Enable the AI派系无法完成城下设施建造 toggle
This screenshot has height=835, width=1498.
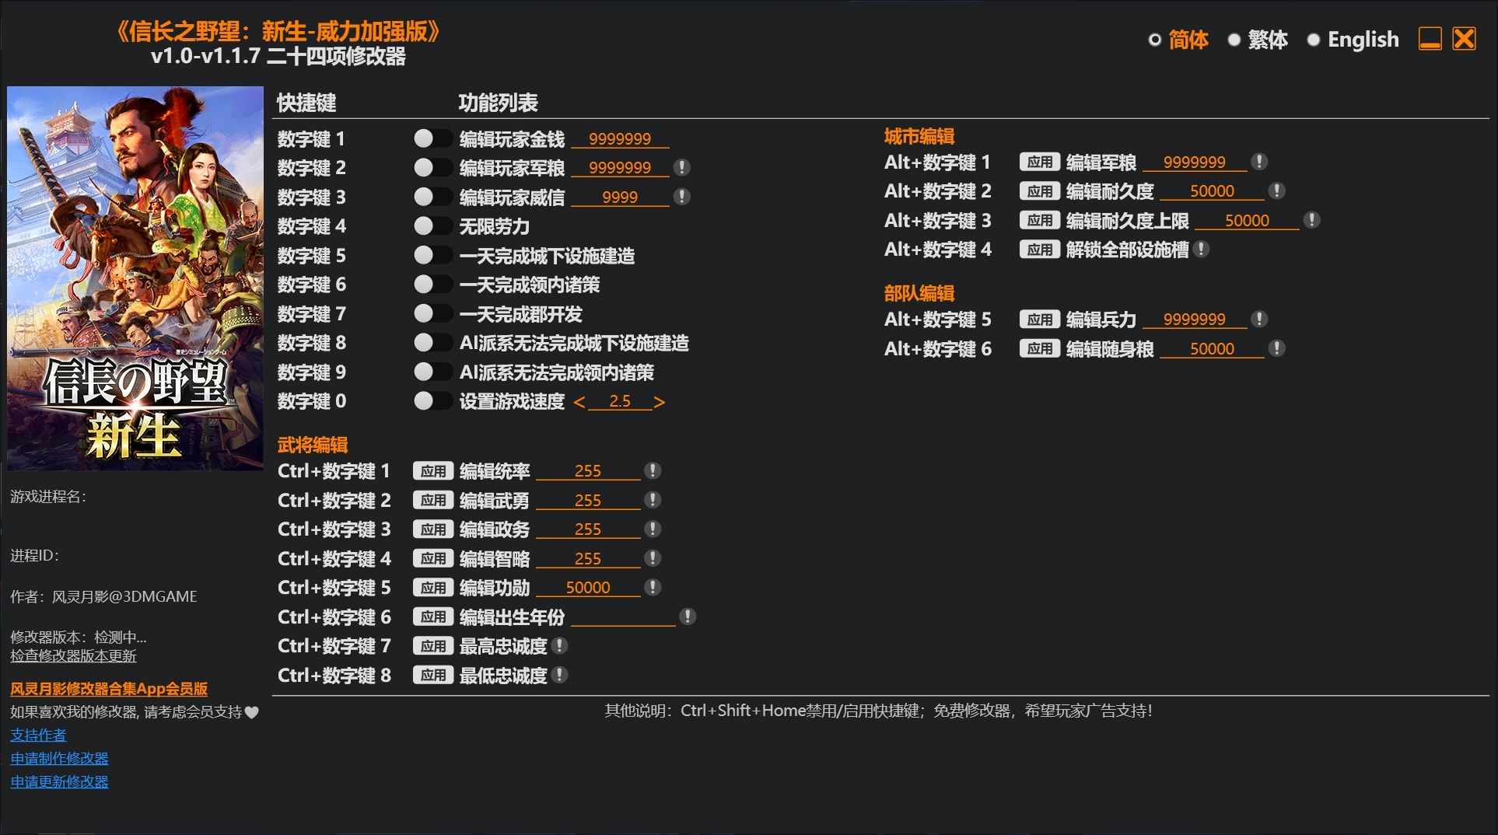(434, 343)
